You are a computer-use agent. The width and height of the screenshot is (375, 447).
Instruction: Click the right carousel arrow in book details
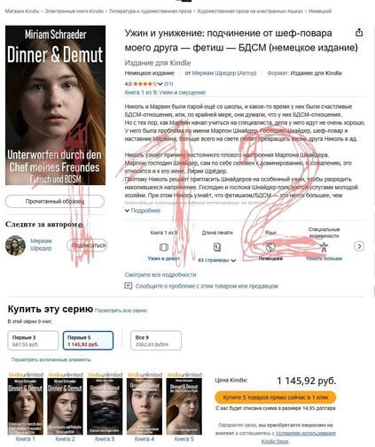359,246
